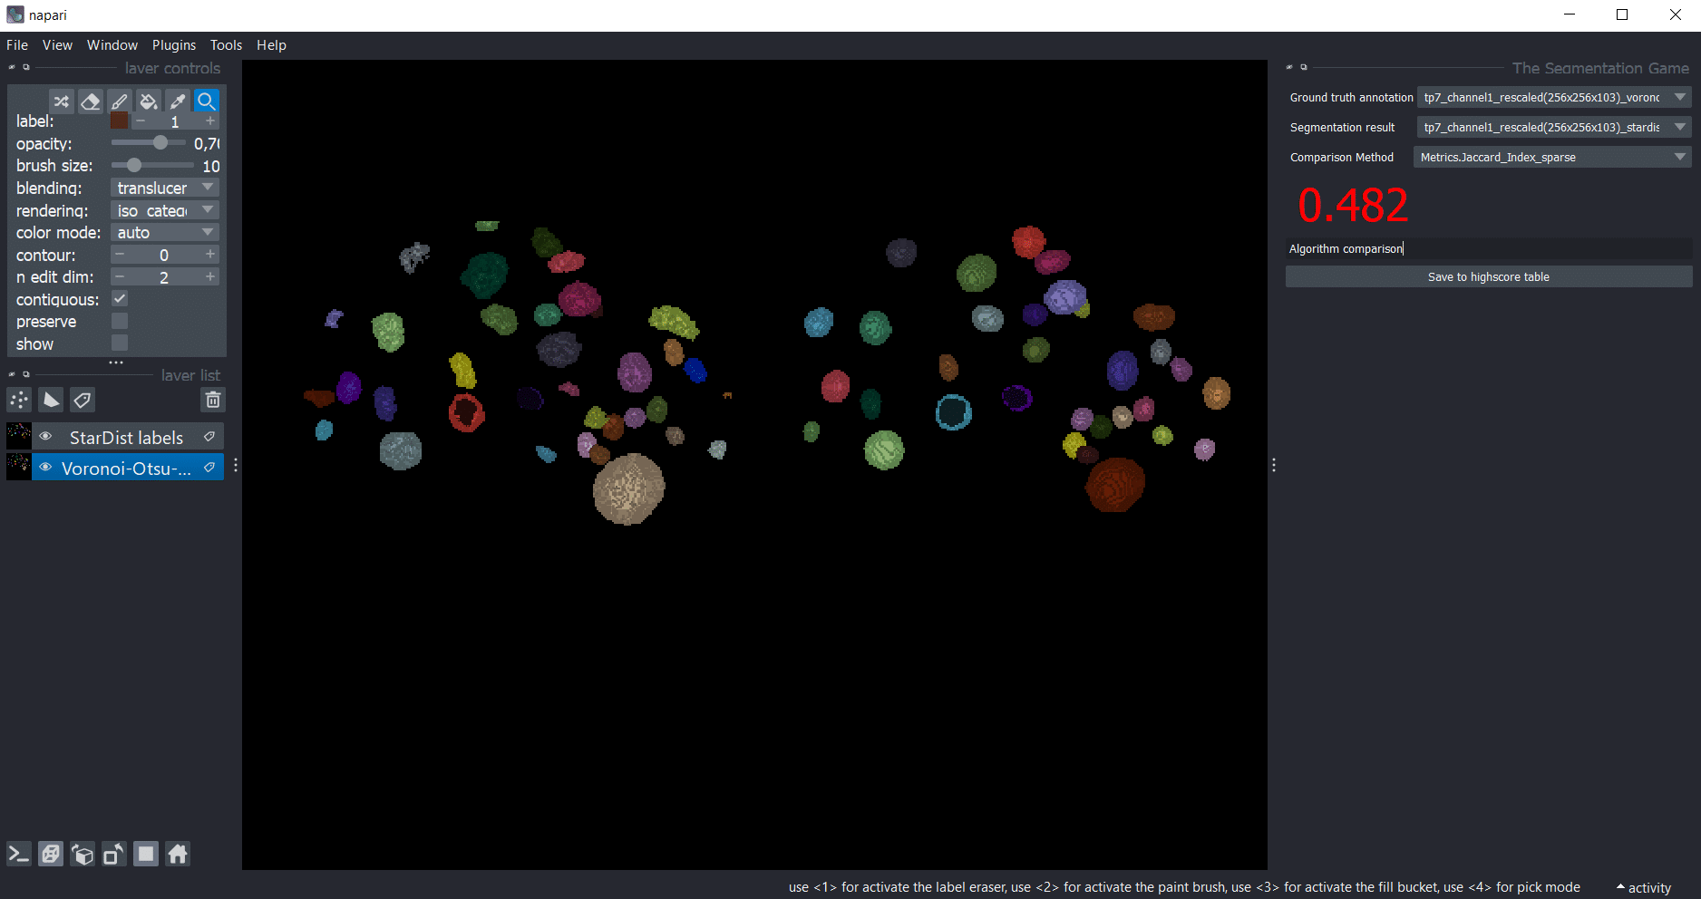Enable the preserve labels checkbox
Screen dimensions: 1701x899
(120, 321)
